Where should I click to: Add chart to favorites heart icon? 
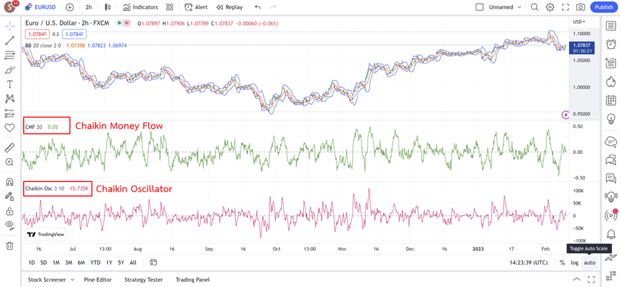pos(10,128)
